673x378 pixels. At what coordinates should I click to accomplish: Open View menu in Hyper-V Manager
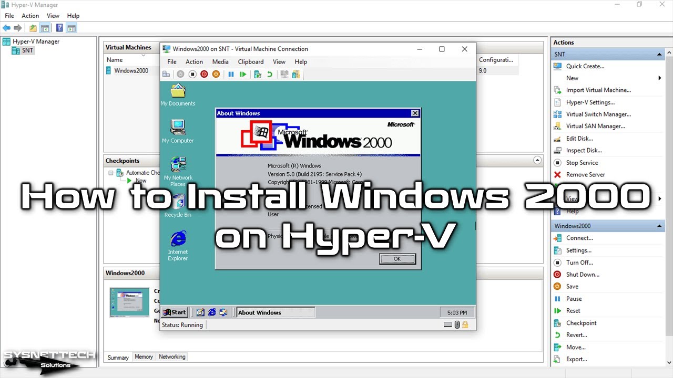point(53,16)
